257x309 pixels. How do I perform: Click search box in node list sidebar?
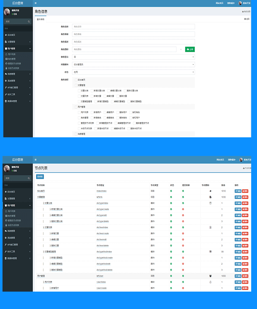pyautogui.click(x=17, y=178)
